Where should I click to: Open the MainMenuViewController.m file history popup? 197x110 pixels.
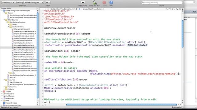point(64,9)
